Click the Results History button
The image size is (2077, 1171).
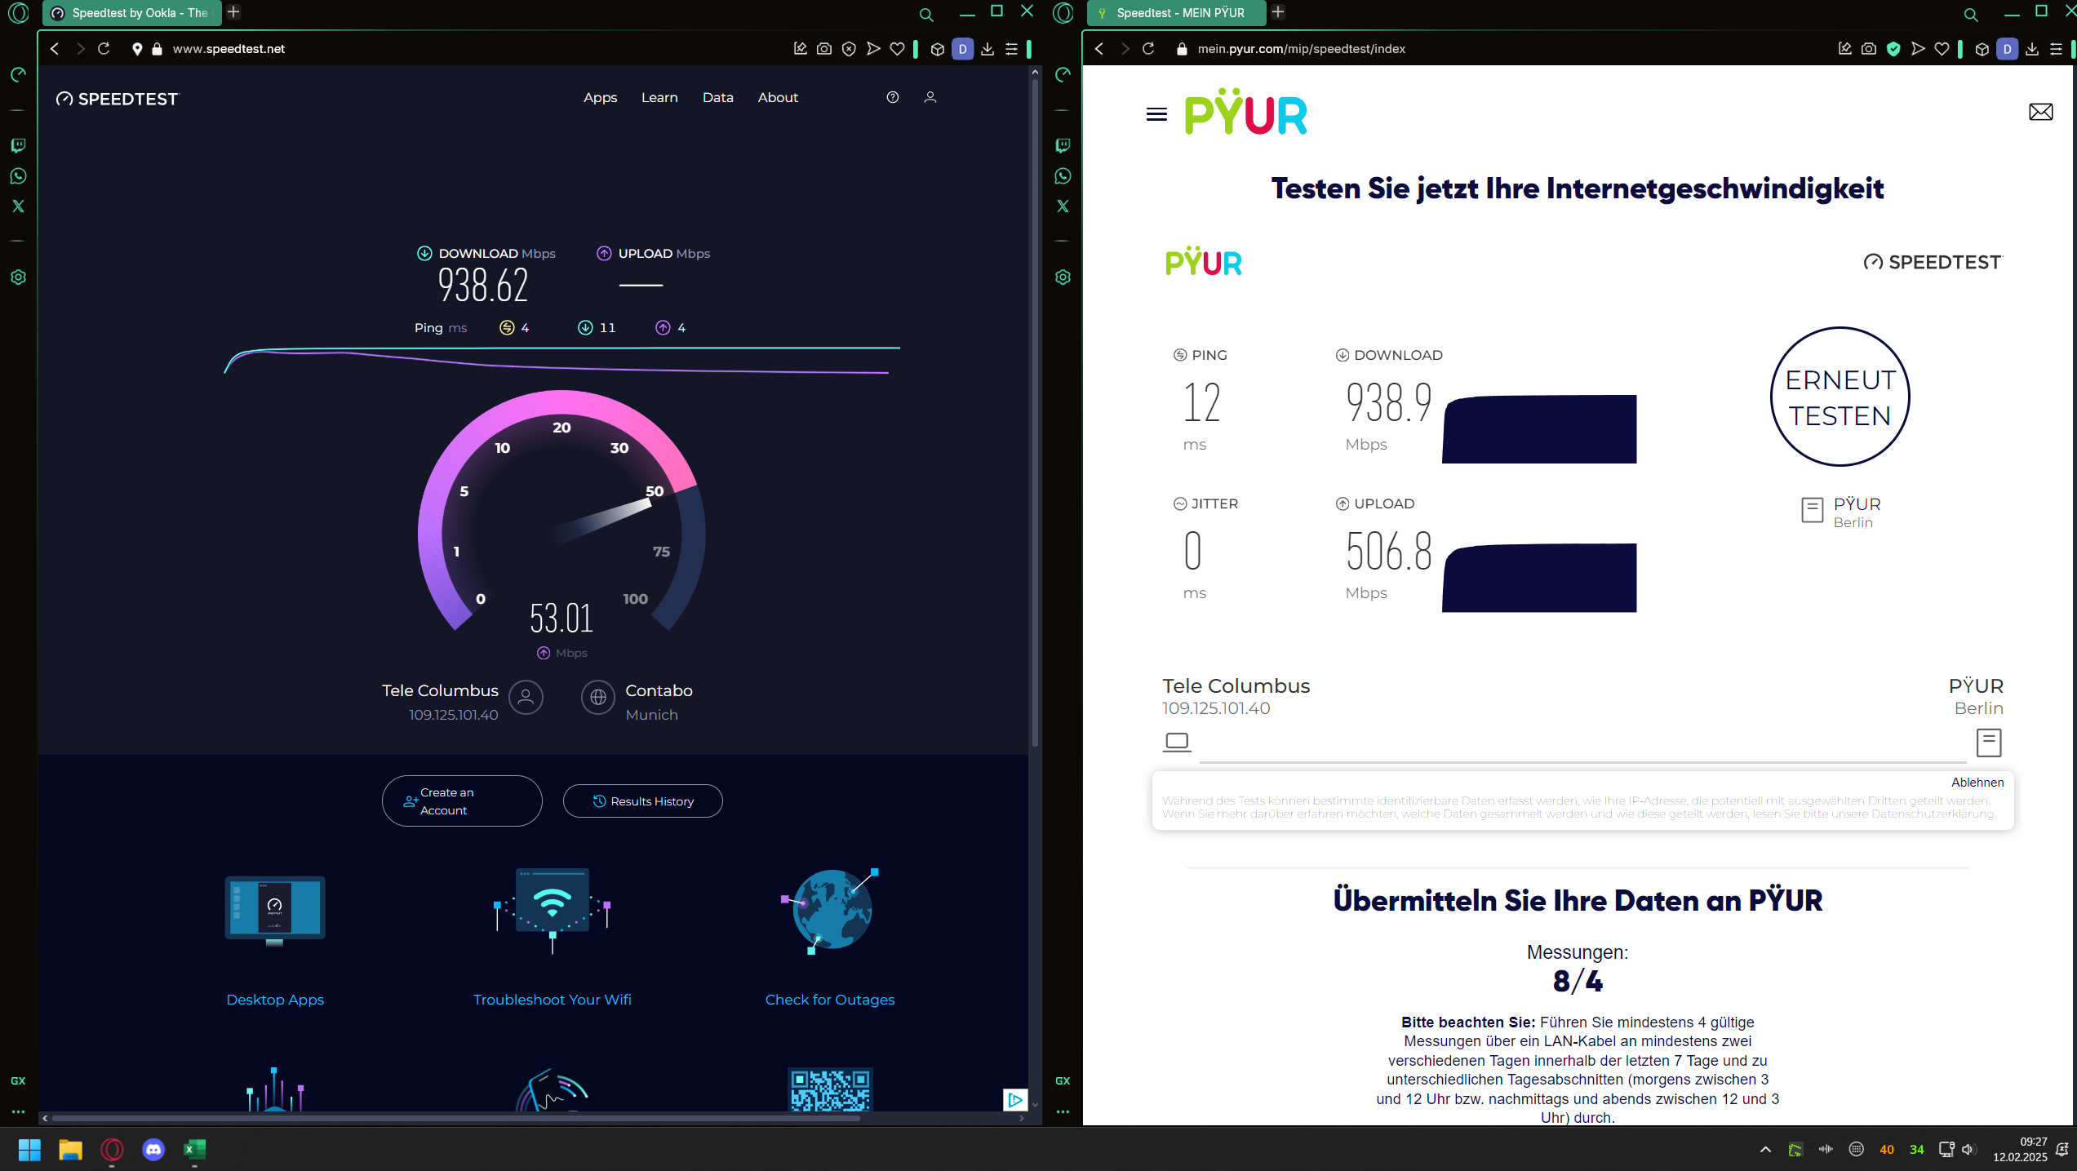point(642,801)
